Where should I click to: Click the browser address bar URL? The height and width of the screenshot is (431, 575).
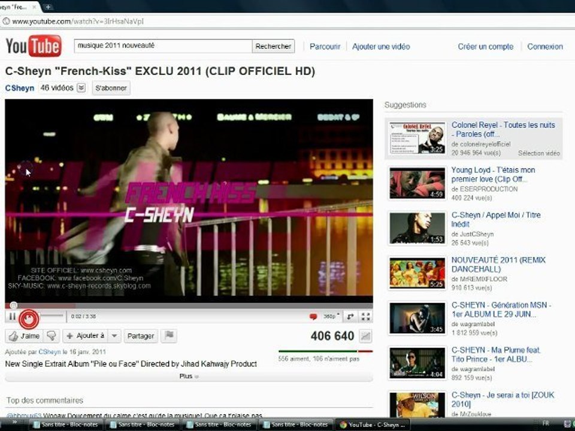[x=78, y=22]
